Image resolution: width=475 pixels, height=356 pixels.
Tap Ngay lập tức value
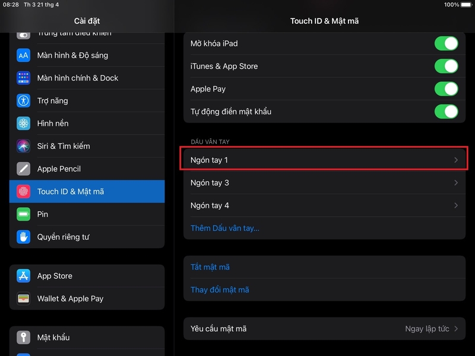coord(427,329)
